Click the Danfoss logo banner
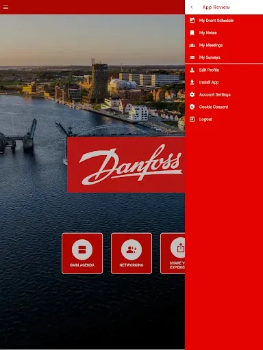Screen dimensions: 263x350 tap(126, 165)
